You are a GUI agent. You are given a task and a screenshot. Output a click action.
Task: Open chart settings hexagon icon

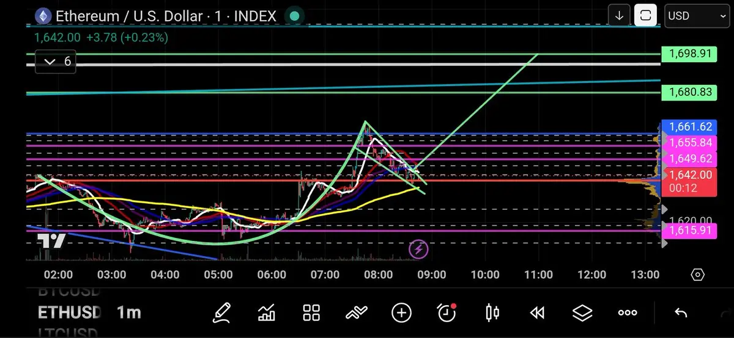pos(697,275)
